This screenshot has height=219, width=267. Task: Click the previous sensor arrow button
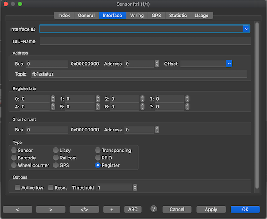pos(17,209)
